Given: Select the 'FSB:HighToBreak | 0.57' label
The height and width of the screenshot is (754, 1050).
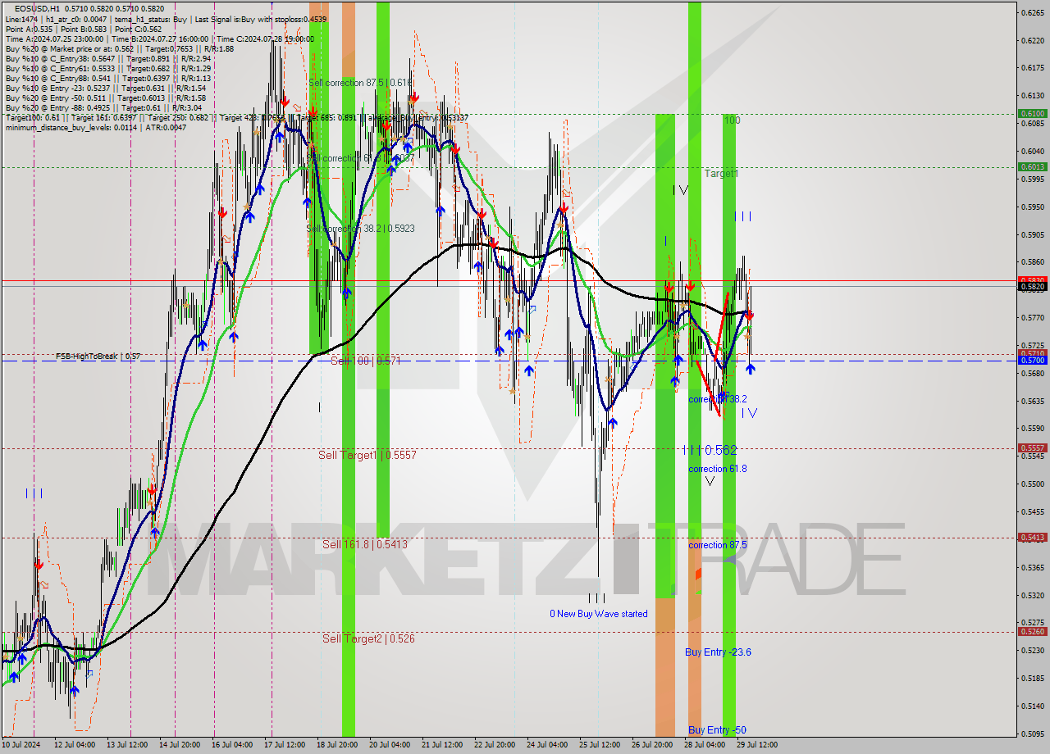Looking at the screenshot, I should click(x=98, y=357).
